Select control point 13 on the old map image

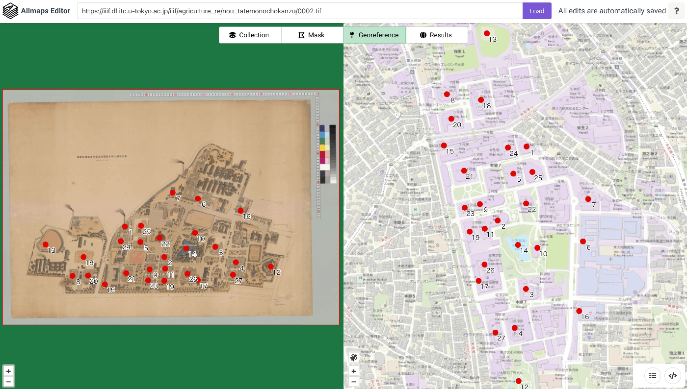point(46,244)
